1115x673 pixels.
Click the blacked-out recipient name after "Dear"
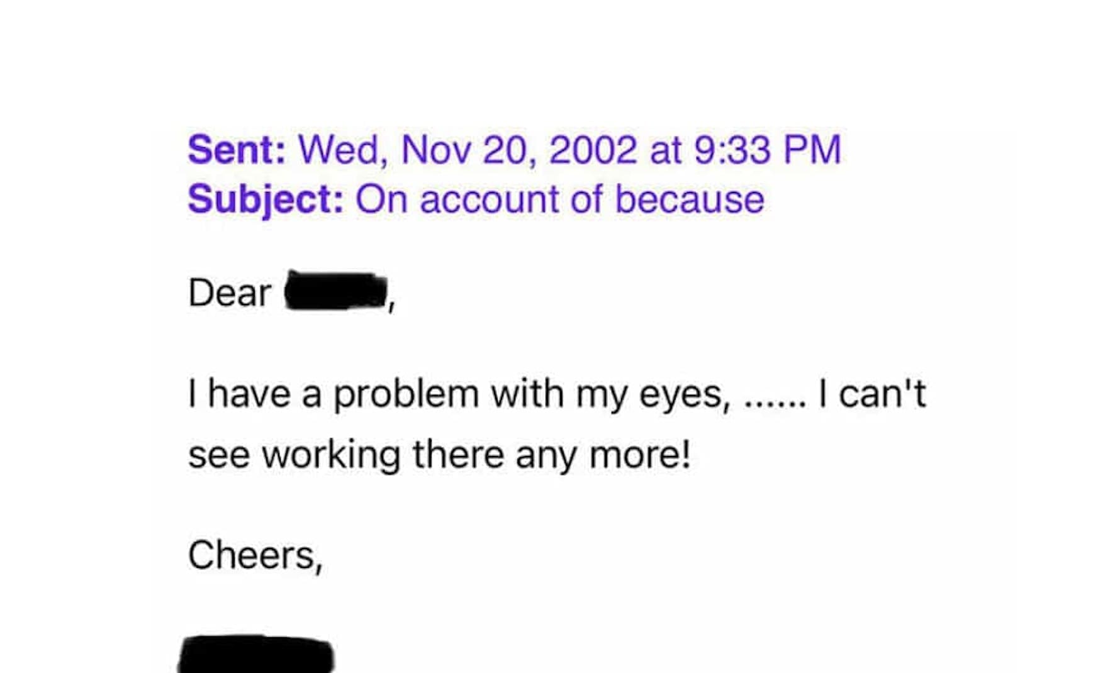click(x=336, y=291)
